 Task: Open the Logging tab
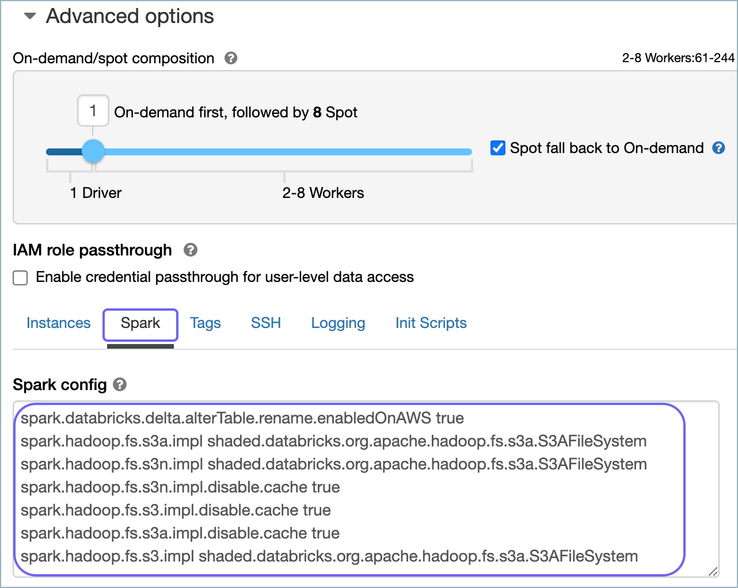[338, 323]
